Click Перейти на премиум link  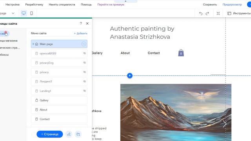[x=111, y=4]
